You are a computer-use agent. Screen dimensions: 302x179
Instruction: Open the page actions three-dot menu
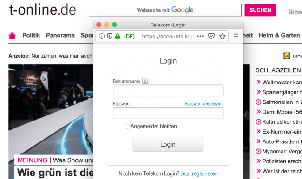click(200, 36)
